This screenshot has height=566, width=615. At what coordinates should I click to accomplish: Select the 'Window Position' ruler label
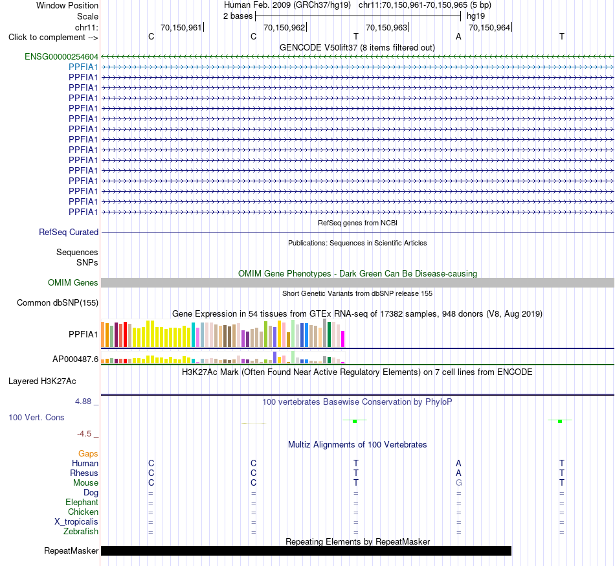pos(67,5)
